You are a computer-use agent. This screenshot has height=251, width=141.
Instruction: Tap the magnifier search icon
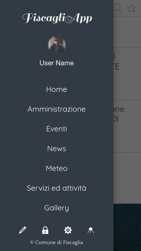point(118,8)
